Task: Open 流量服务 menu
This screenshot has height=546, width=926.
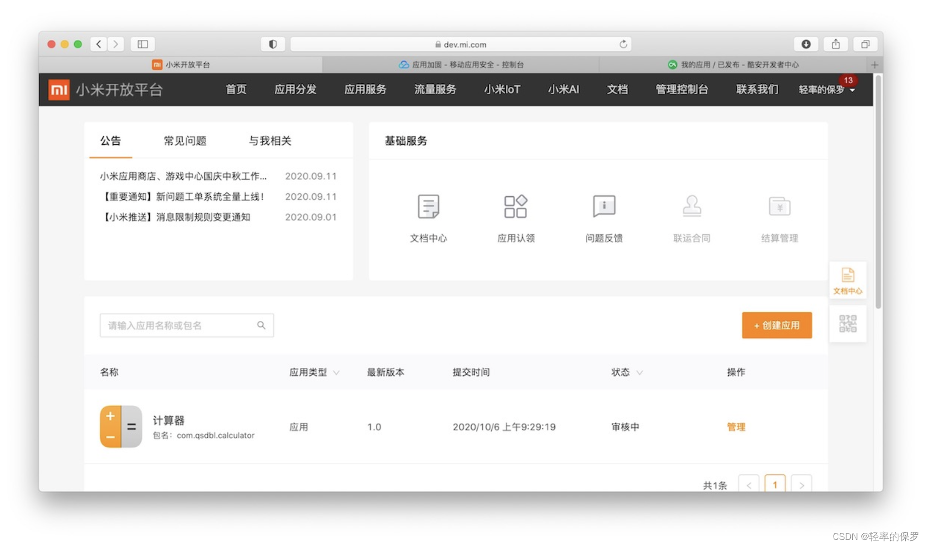Action: [x=435, y=90]
